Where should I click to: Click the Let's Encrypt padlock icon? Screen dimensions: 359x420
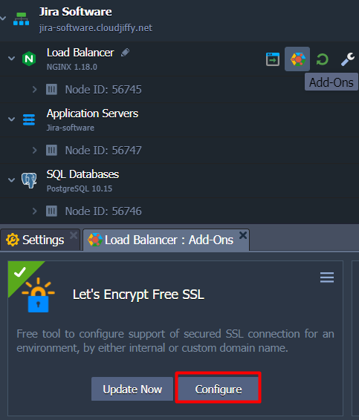pos(38,295)
